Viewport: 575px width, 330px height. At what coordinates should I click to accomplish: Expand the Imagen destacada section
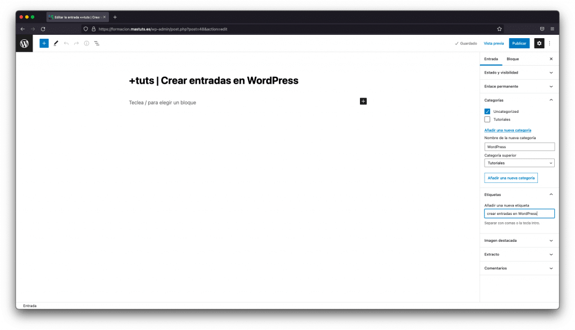coord(519,240)
